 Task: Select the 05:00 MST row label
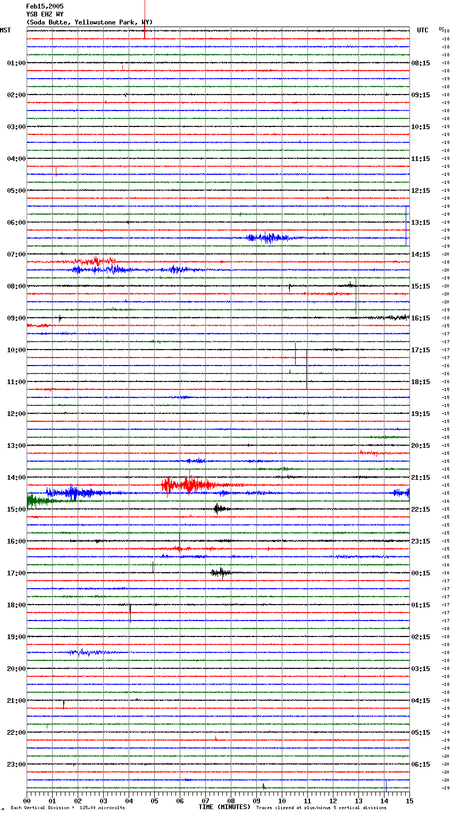click(x=16, y=191)
